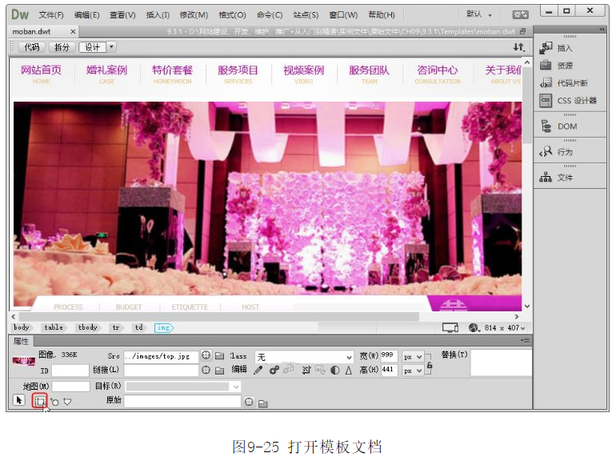
Task: Click the crop image icon
Action: pos(307,371)
